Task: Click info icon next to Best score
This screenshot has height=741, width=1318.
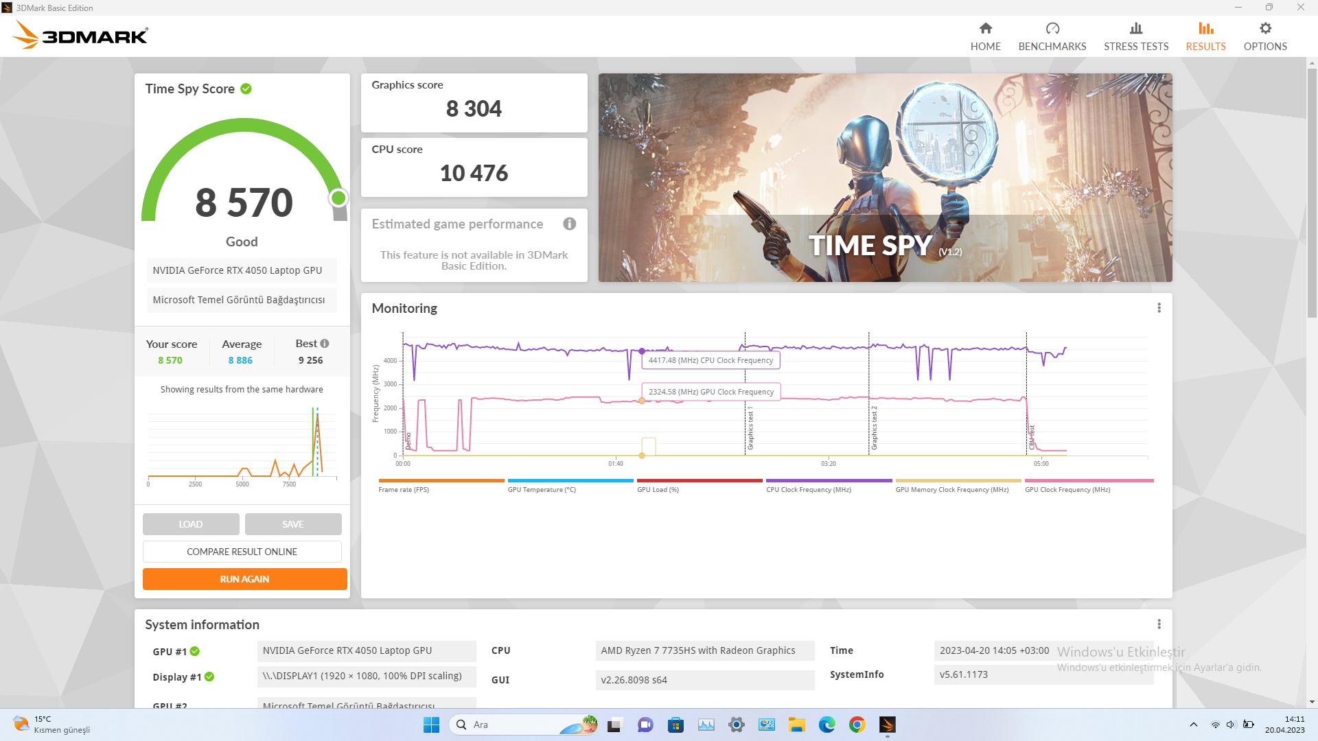Action: [325, 343]
